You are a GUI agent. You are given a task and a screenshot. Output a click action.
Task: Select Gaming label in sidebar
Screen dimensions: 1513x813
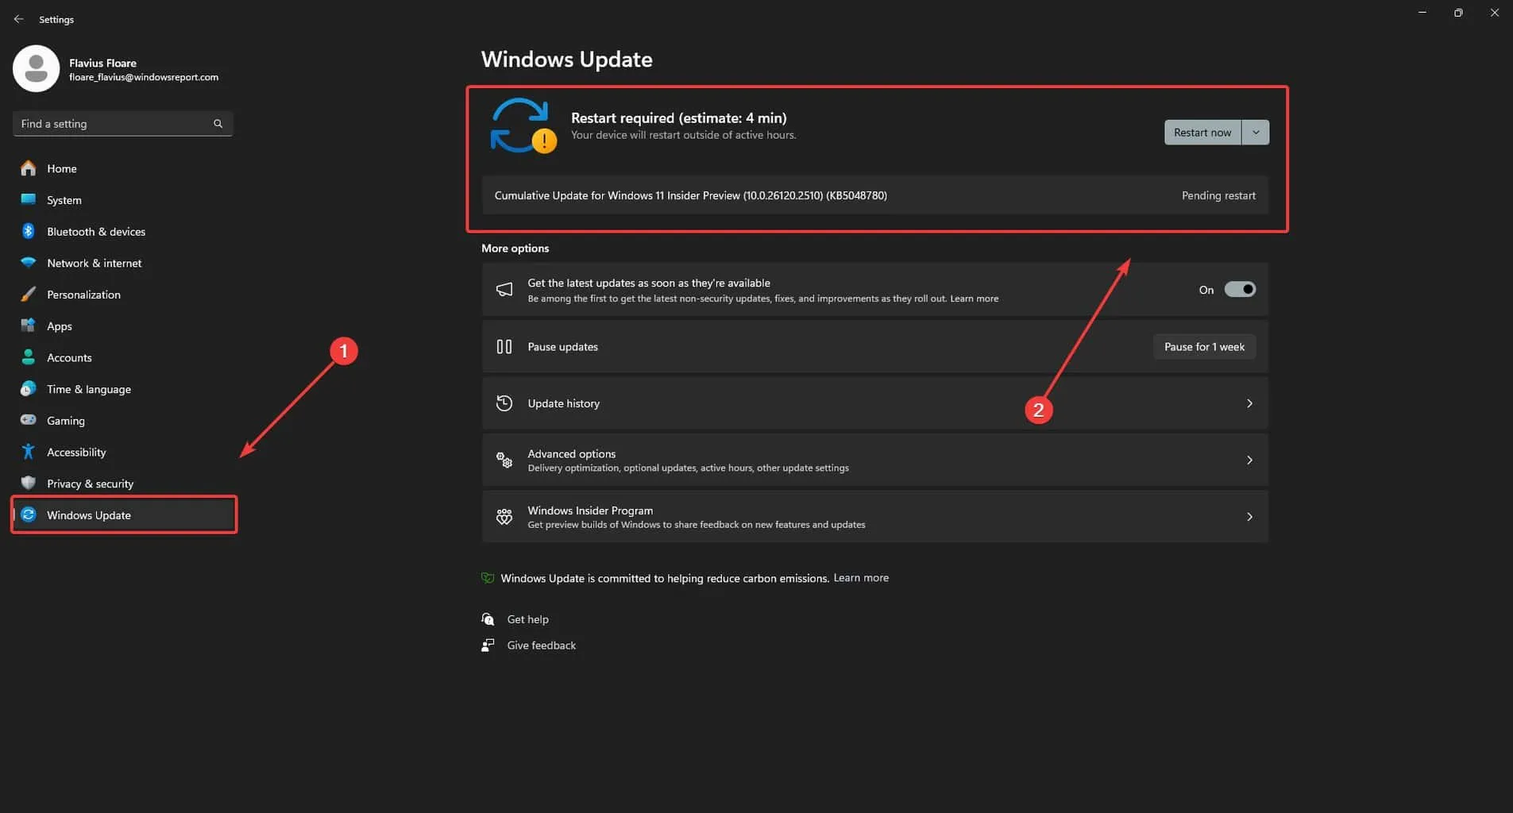click(x=66, y=421)
